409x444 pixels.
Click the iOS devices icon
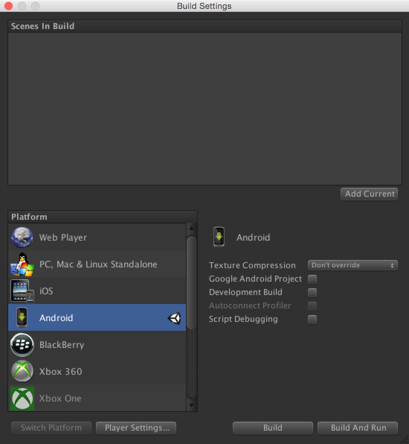(x=22, y=291)
